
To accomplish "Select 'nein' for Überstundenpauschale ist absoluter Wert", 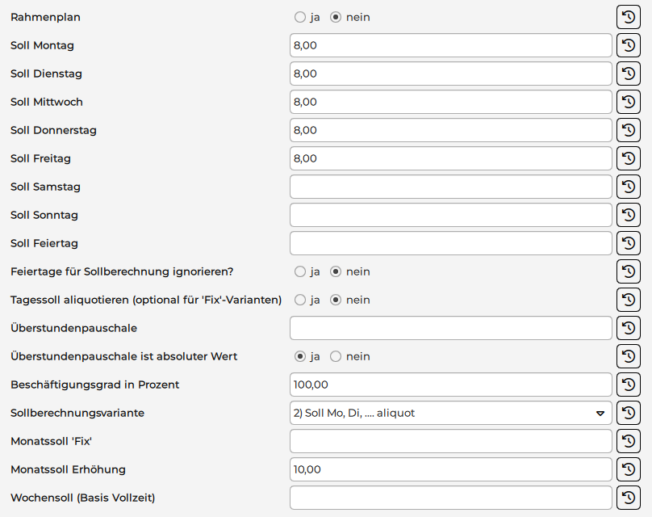I will pos(336,356).
